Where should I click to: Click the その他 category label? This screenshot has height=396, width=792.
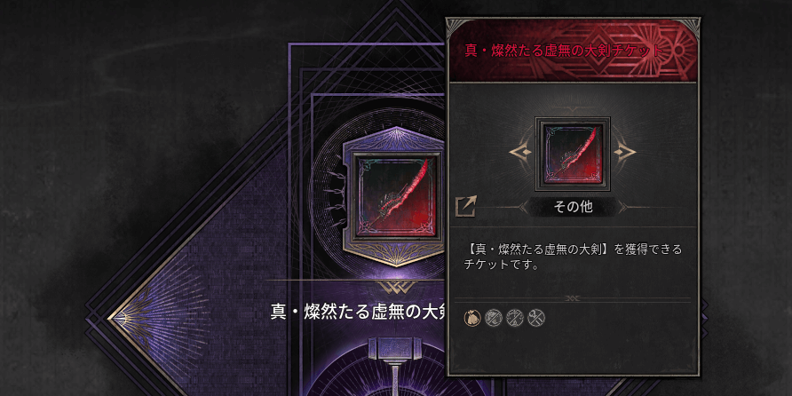(x=573, y=207)
